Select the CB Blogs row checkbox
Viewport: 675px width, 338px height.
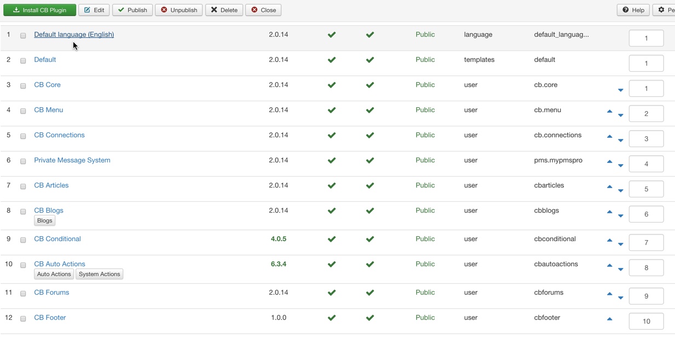click(23, 212)
